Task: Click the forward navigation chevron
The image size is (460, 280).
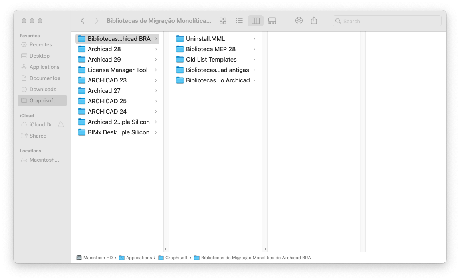Action: click(x=96, y=20)
